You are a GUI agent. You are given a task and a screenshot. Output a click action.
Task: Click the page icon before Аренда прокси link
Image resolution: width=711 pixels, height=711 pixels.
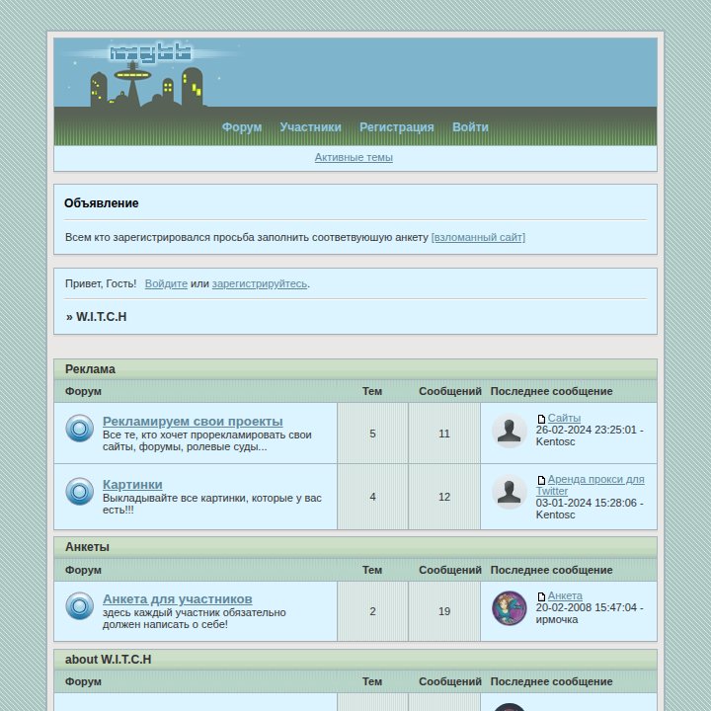click(541, 480)
